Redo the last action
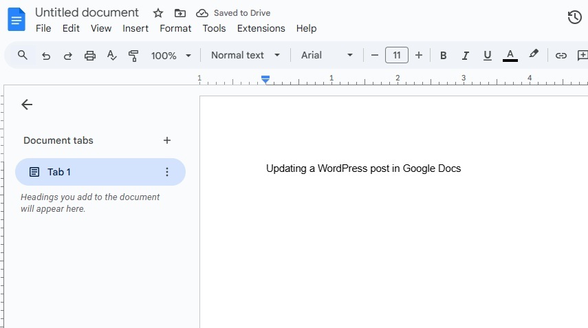588x328 pixels. pyautogui.click(x=68, y=56)
